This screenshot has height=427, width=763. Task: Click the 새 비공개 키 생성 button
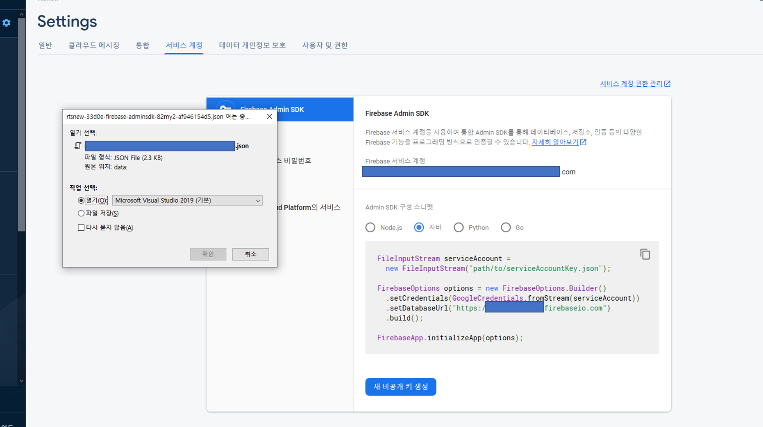tap(401, 387)
